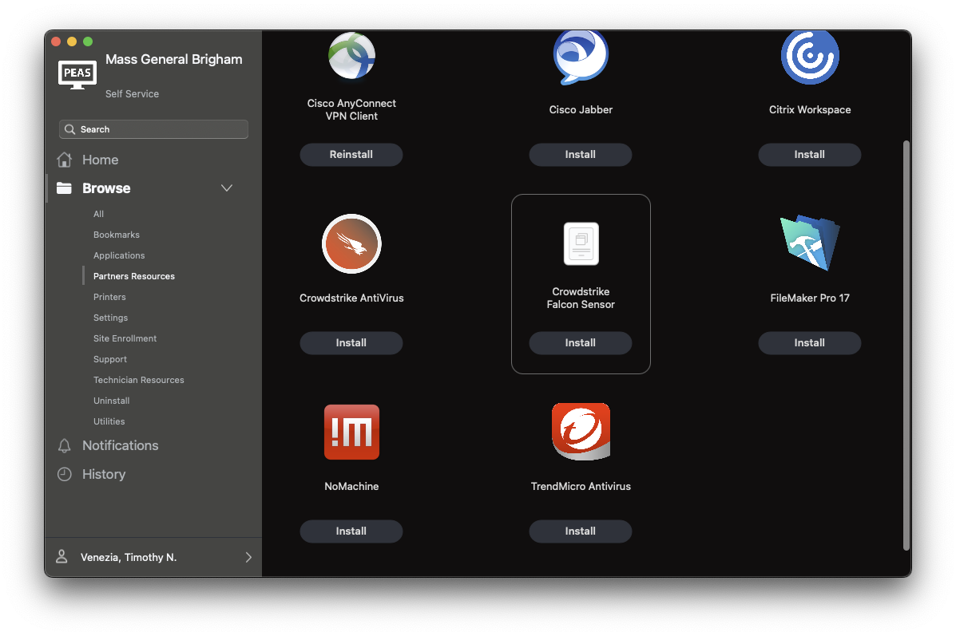Click the TrendMicro Antivirus icon

[x=581, y=431]
